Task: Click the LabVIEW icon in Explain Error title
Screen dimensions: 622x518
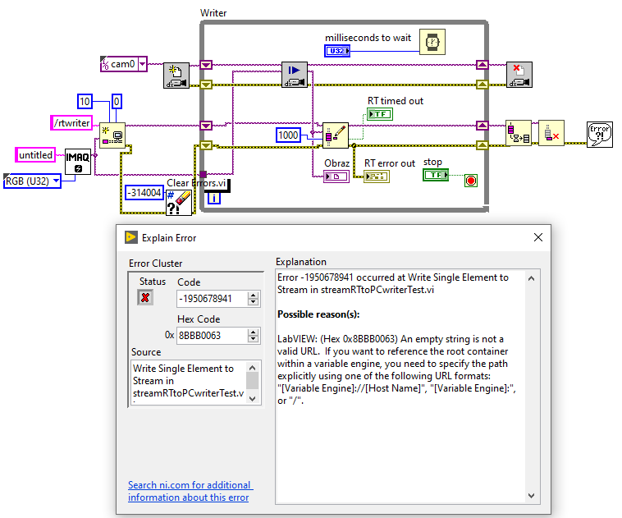Action: pos(131,237)
